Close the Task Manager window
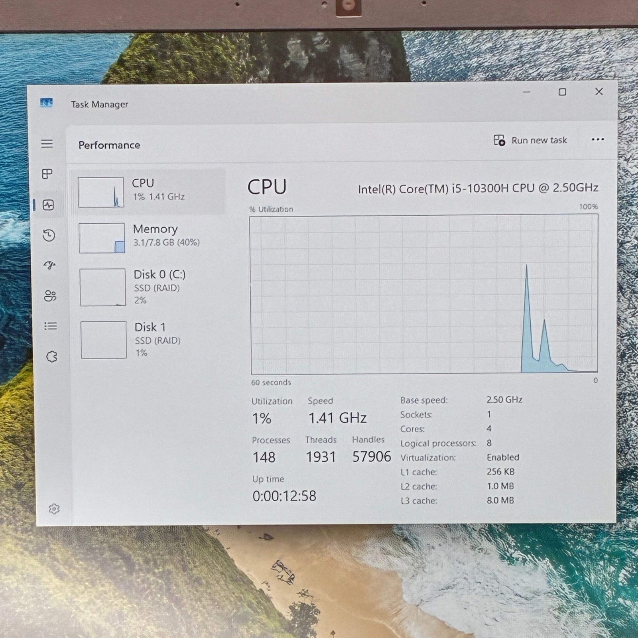Viewport: 638px width, 638px height. tap(599, 92)
